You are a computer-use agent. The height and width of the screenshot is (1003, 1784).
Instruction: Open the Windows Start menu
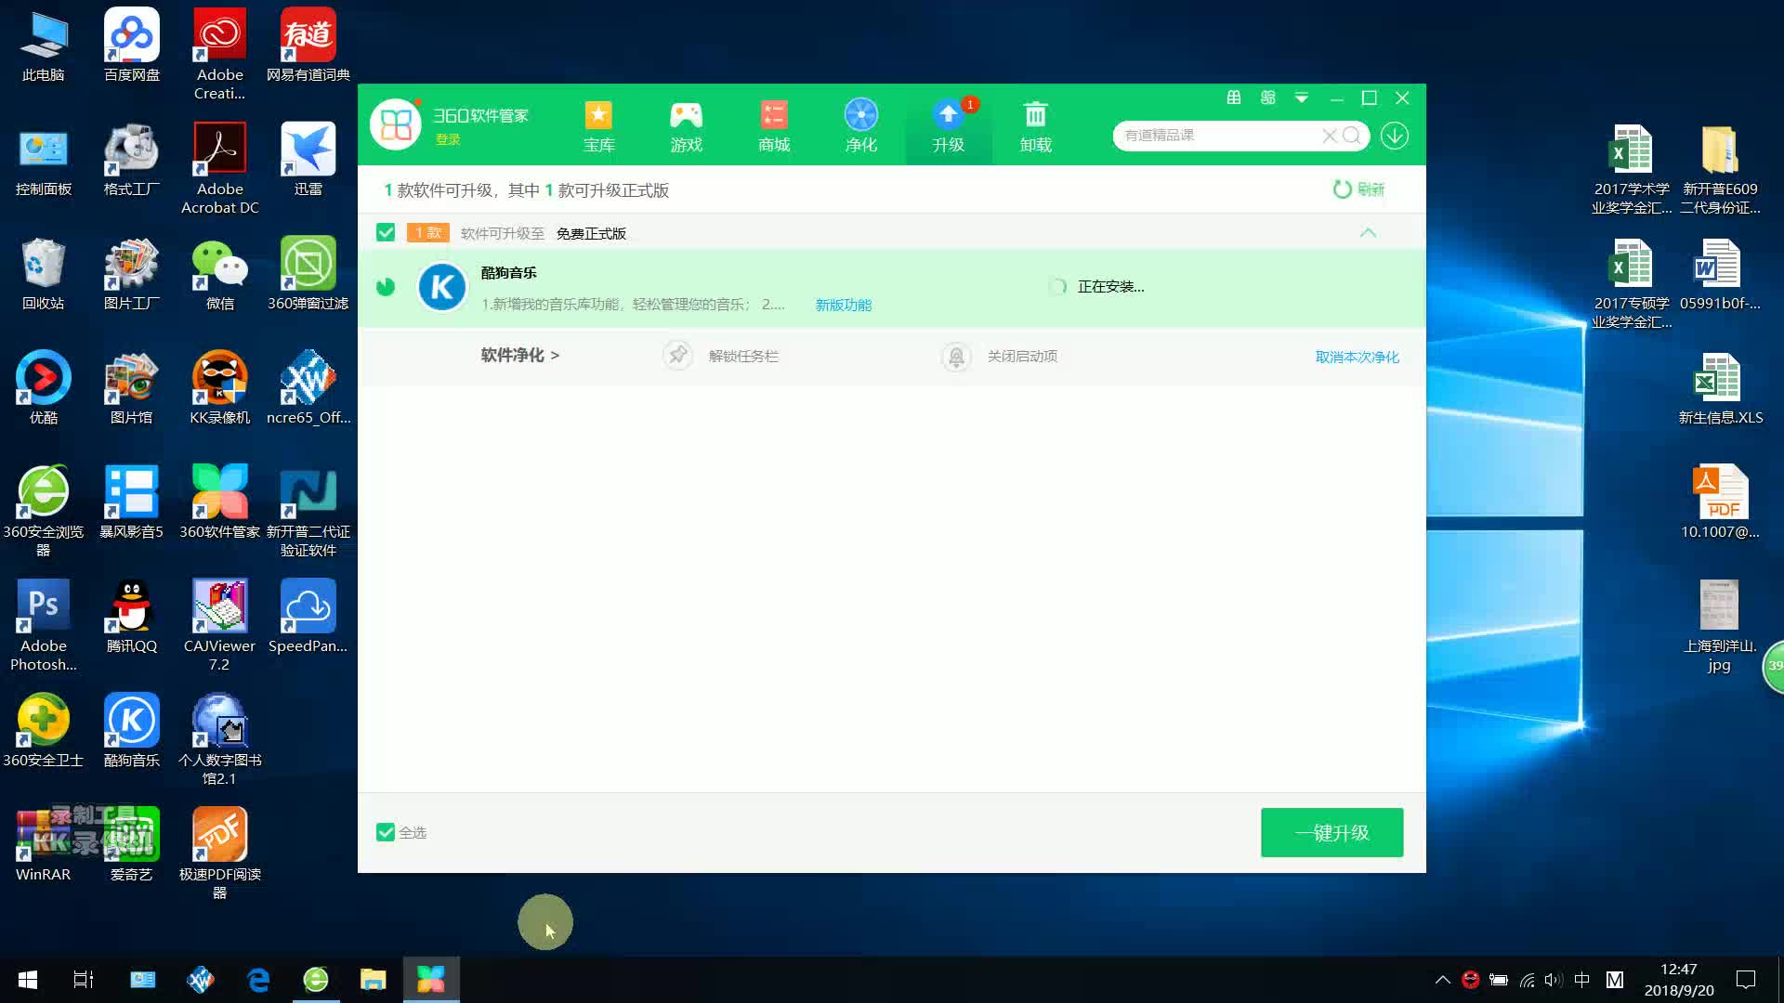(28, 980)
